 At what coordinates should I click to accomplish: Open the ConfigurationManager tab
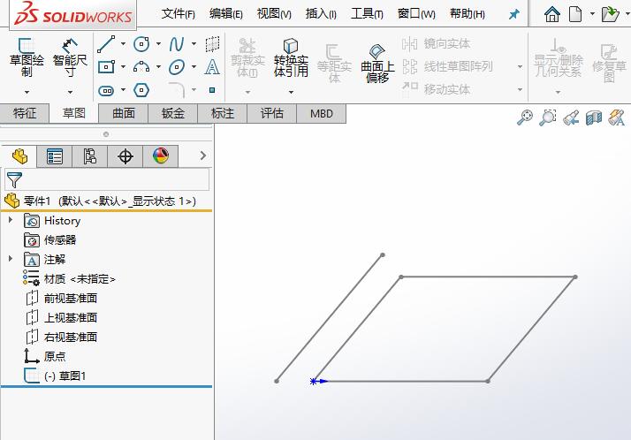(x=89, y=156)
